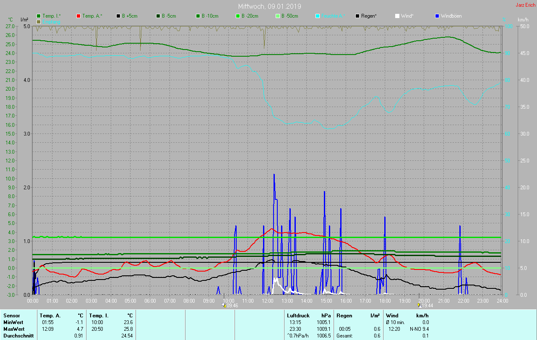Click the white Wind legend square
The height and width of the screenshot is (340, 537).
(x=397, y=16)
